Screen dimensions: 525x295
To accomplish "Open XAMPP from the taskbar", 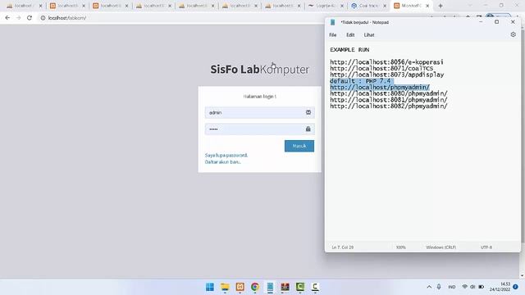I will 240,287.
